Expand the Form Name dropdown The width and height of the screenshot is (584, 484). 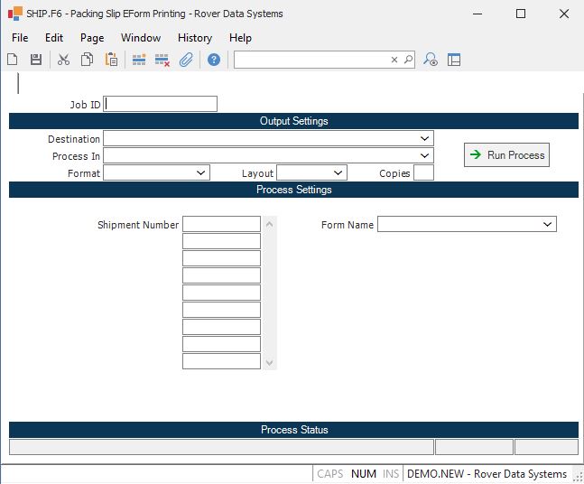pyautogui.click(x=547, y=224)
